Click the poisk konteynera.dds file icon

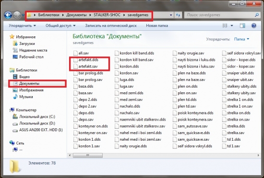point(175,113)
